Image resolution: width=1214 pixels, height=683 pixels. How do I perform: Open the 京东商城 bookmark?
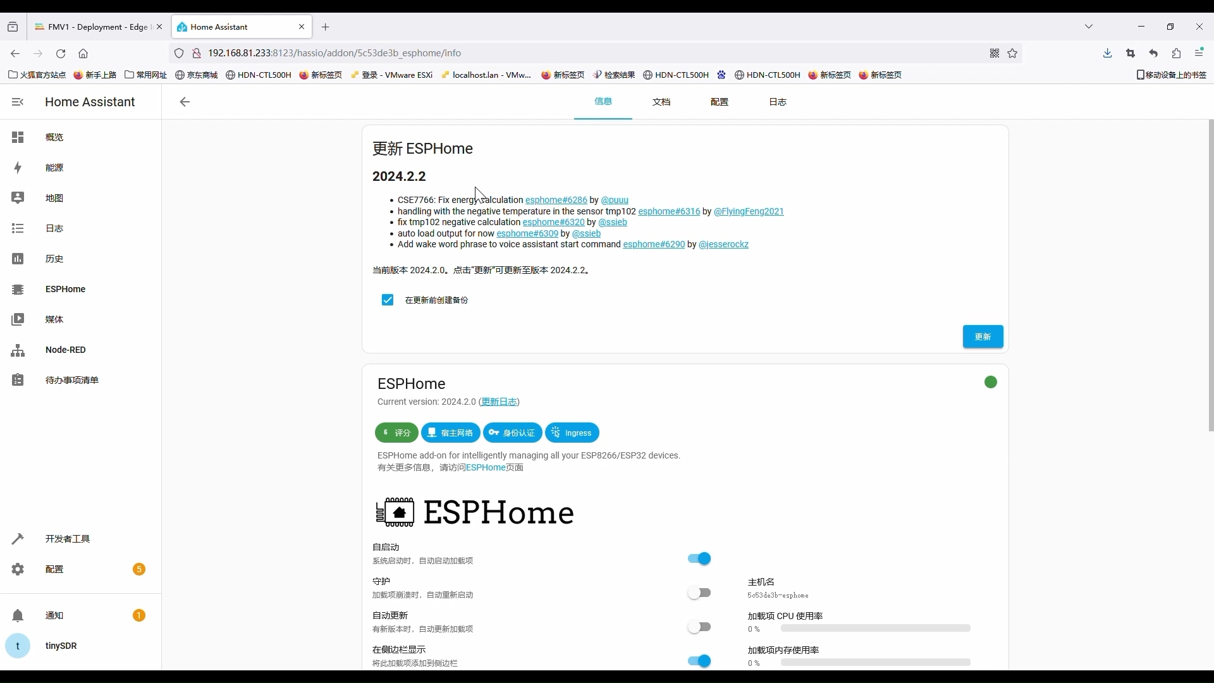click(x=197, y=75)
